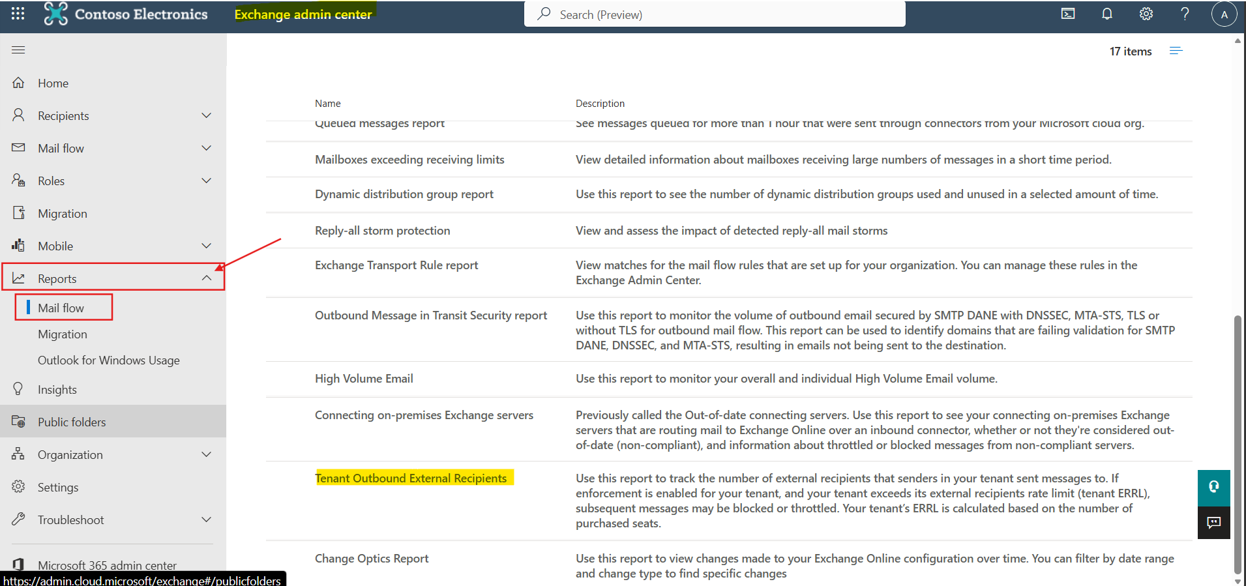The width and height of the screenshot is (1246, 586).
Task: Collapse the navigation hamburger menu
Action: pos(18,50)
